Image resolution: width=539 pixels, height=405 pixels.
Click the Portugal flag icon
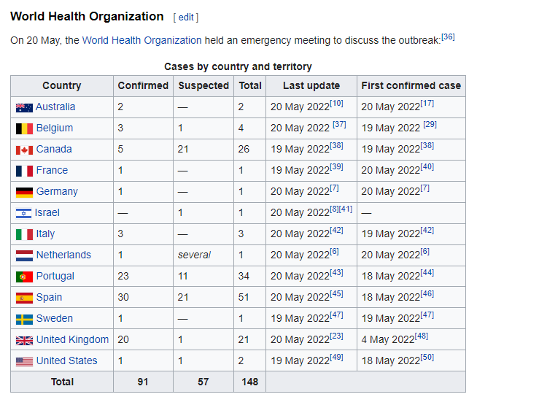[x=24, y=277]
